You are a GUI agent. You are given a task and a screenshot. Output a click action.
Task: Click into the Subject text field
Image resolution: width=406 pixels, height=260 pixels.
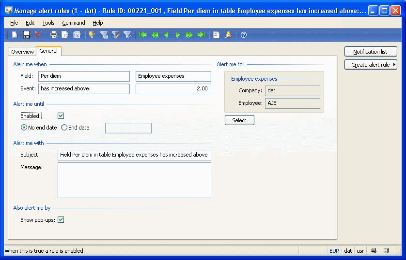[x=134, y=155]
